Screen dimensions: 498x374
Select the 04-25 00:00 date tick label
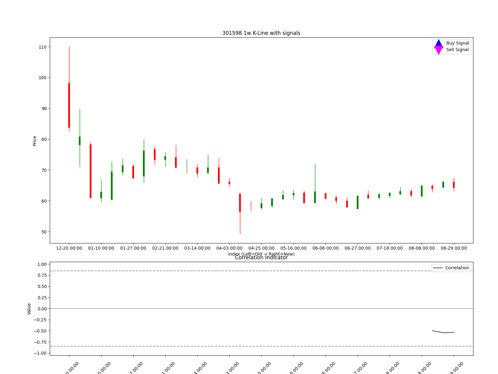pyautogui.click(x=261, y=248)
